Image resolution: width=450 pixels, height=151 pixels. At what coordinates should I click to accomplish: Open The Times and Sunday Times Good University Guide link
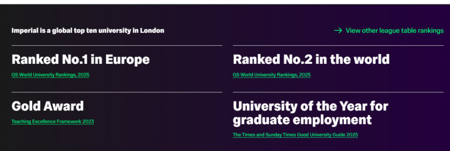point(295,135)
